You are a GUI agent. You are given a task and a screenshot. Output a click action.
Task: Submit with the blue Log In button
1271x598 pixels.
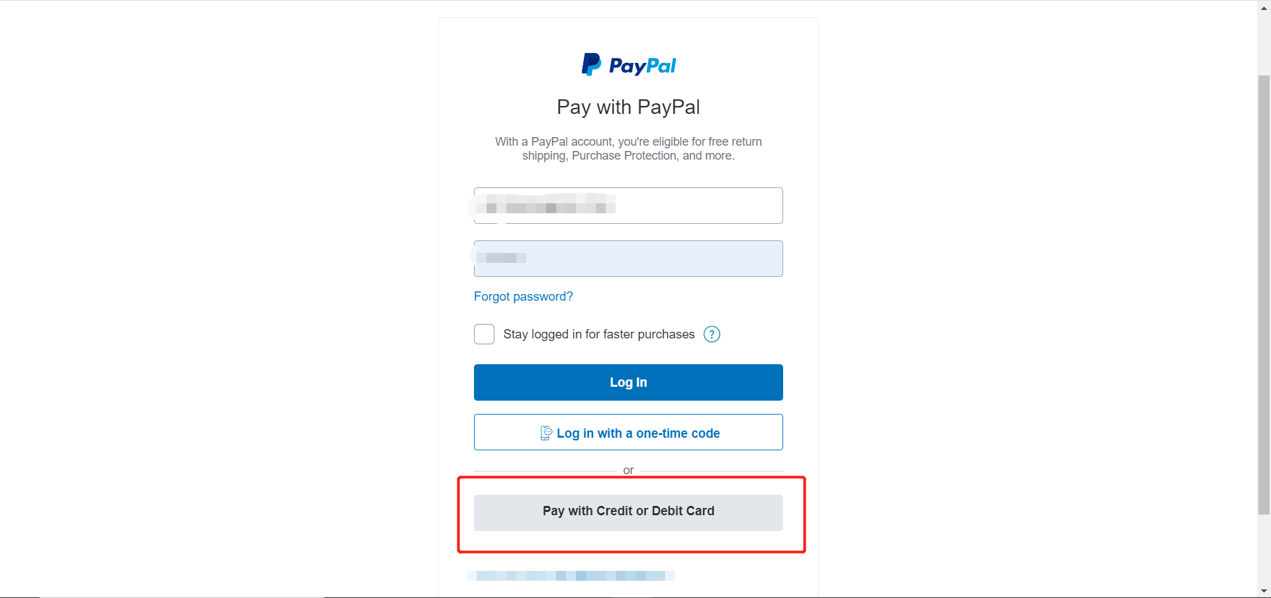[x=628, y=382]
